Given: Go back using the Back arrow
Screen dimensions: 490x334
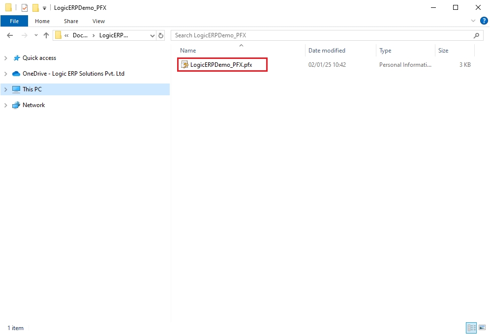Looking at the screenshot, I should (10, 35).
